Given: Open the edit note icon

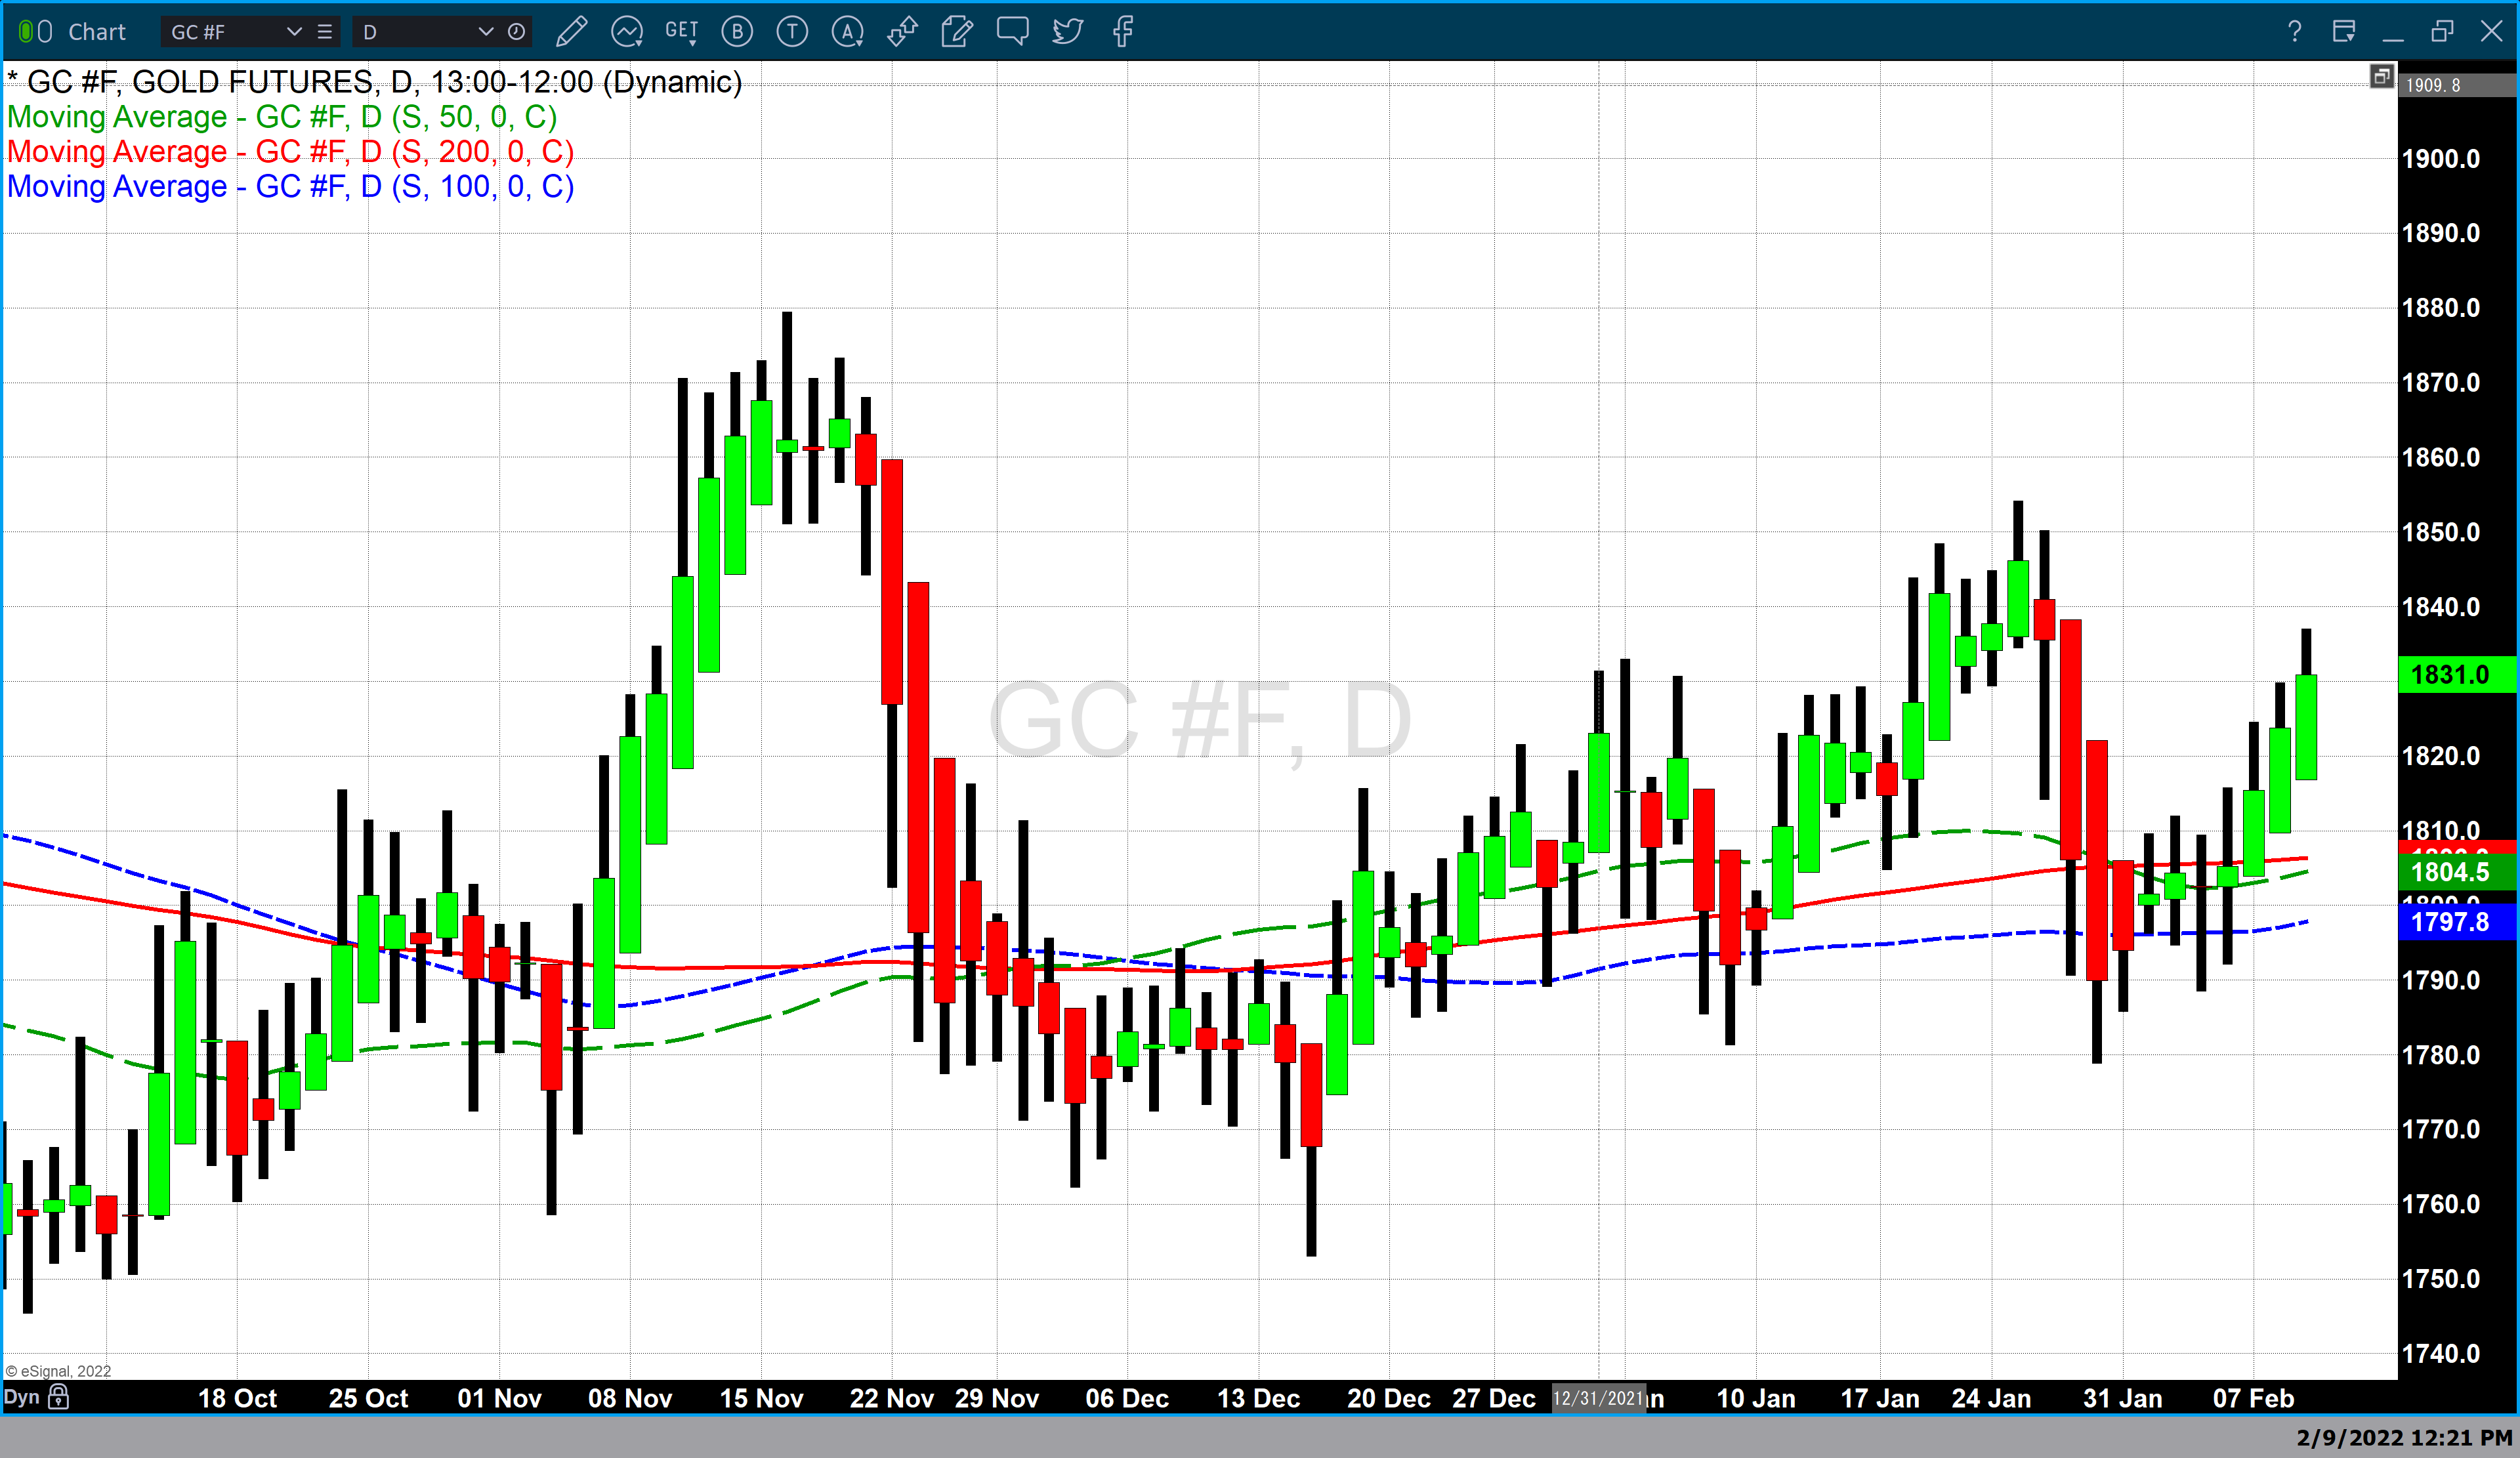Looking at the screenshot, I should [x=956, y=32].
